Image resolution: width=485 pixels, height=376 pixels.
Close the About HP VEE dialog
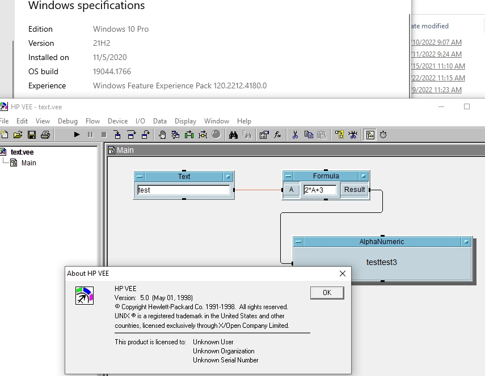pos(342,274)
